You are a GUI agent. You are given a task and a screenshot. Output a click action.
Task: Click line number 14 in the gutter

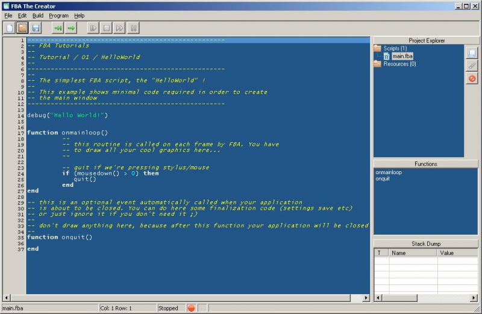point(20,116)
